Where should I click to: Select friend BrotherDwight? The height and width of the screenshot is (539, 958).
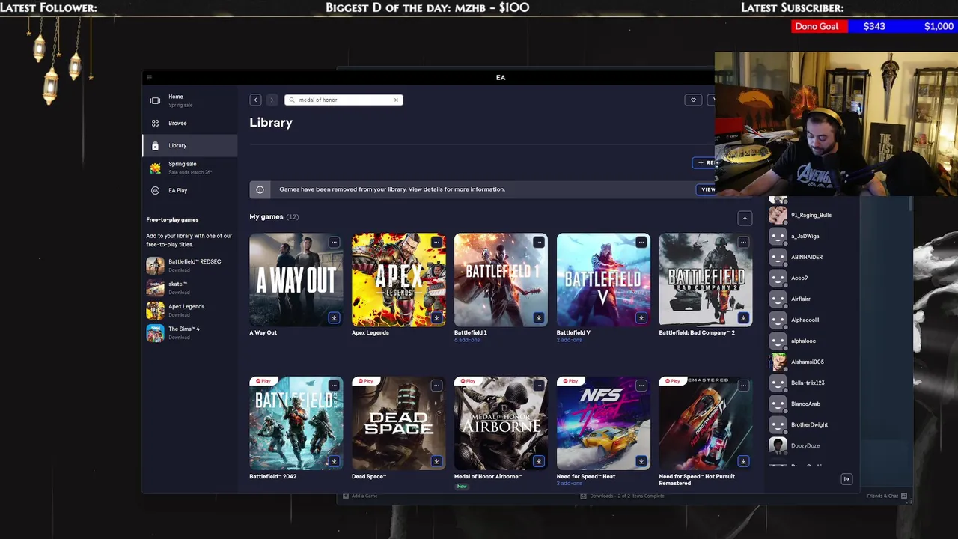[x=812, y=424]
